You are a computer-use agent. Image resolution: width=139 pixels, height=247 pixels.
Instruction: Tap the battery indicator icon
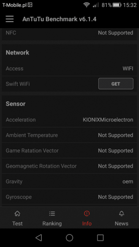click(x=117, y=5)
